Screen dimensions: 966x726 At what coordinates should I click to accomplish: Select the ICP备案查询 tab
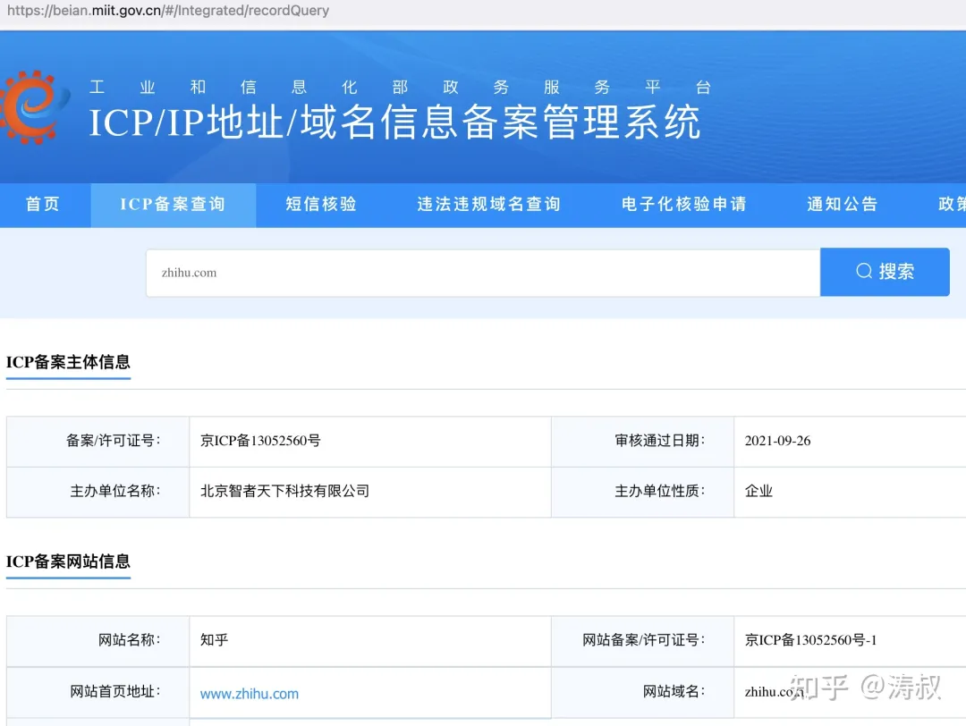coord(174,205)
